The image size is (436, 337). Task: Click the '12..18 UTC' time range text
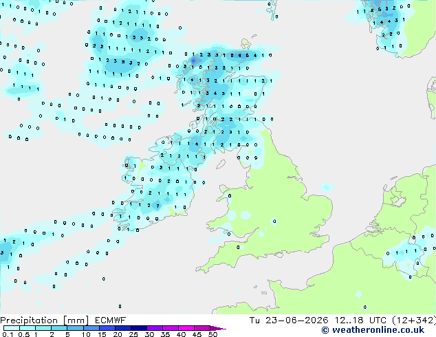click(x=360, y=320)
